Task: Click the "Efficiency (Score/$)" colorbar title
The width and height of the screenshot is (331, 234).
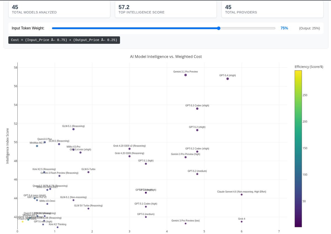Action: (309, 67)
